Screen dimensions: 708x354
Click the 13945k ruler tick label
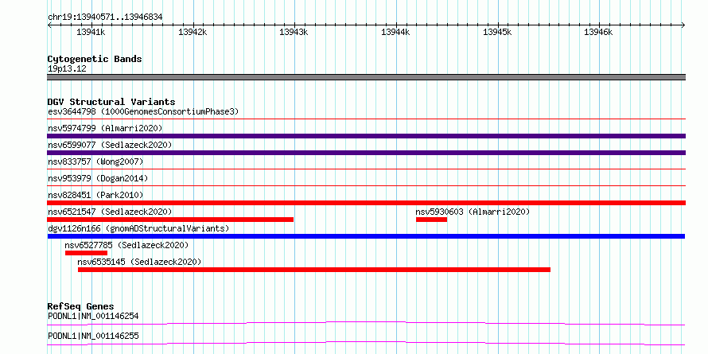497,32
